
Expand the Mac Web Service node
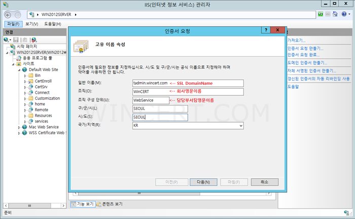19,127
